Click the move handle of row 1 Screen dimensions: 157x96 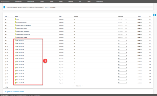6,19
